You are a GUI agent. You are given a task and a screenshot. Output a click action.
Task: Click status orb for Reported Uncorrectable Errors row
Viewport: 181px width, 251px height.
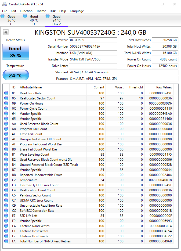coord(6,175)
